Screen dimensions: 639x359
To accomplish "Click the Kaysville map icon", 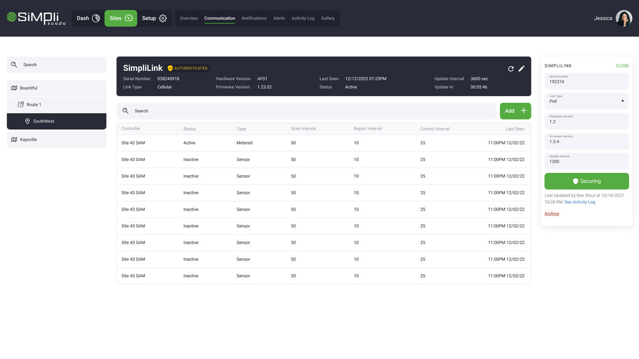I will (x=14, y=139).
